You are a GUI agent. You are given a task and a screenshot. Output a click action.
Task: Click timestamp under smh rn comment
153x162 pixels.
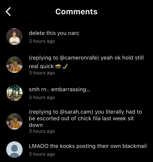click(42, 97)
